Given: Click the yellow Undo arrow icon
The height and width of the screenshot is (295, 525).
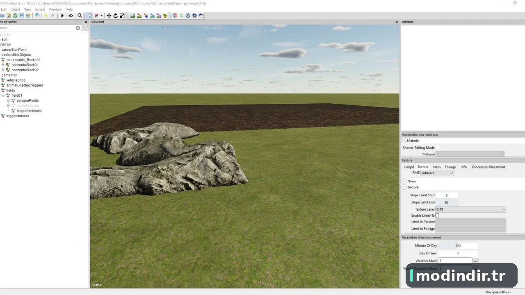Looking at the screenshot, I should coord(46,16).
